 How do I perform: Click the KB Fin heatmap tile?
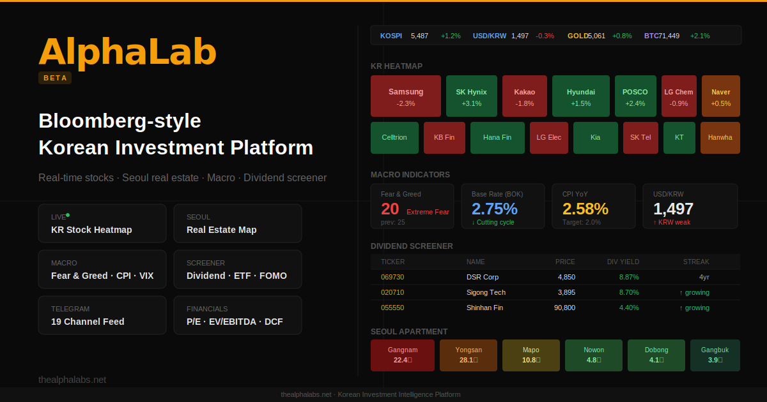(x=444, y=138)
